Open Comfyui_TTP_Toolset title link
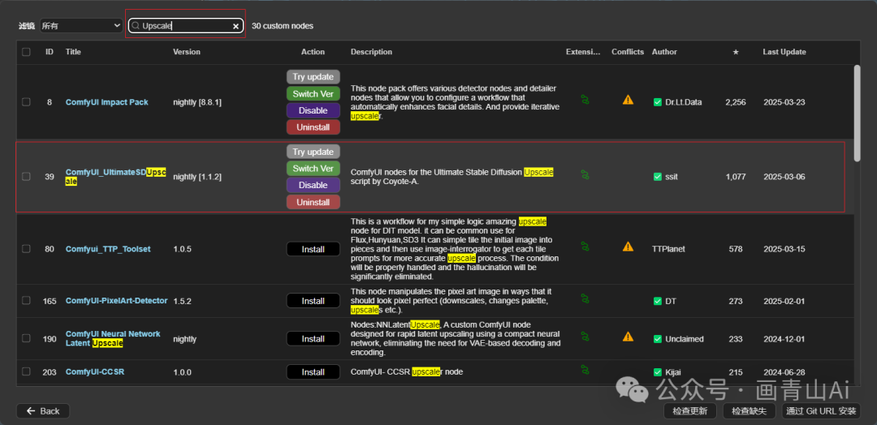 108,249
